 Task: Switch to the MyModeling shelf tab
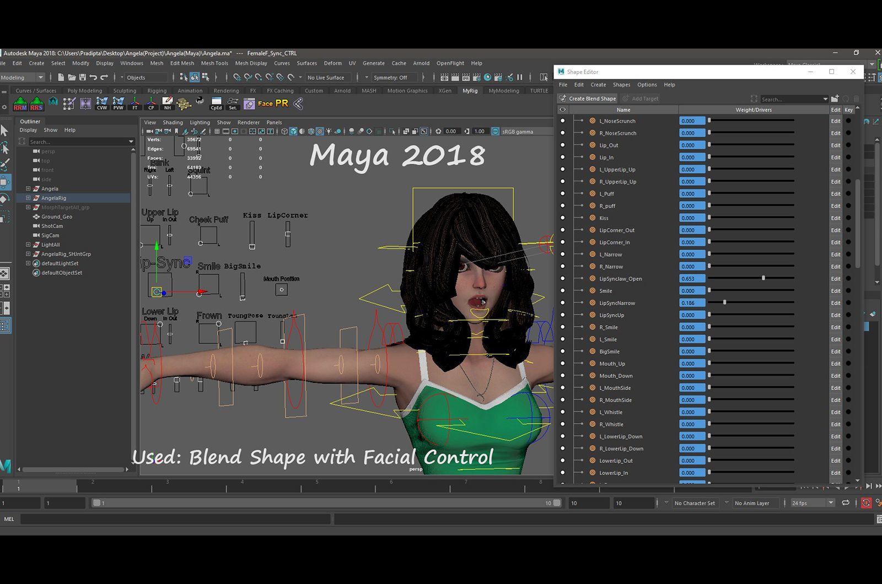(504, 91)
